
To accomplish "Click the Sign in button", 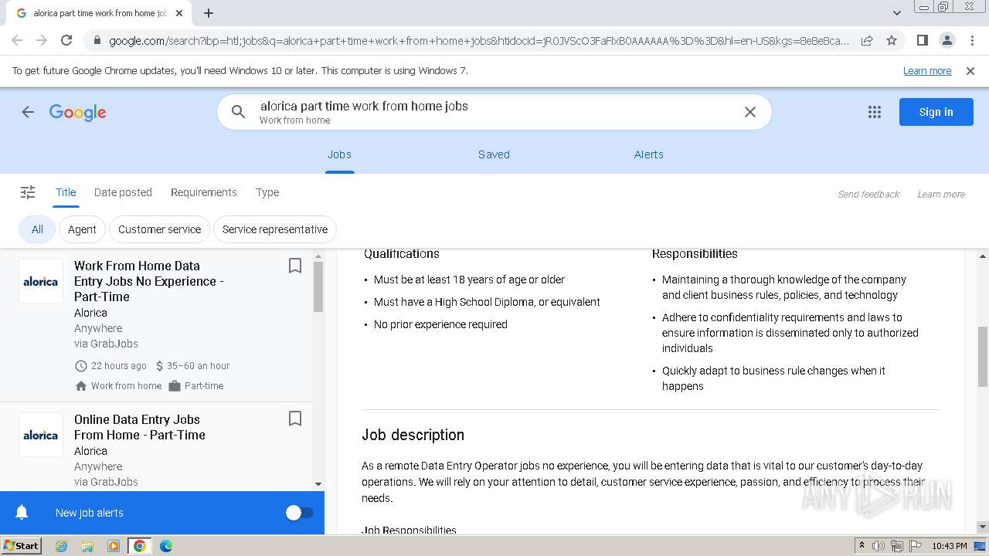I will point(936,112).
